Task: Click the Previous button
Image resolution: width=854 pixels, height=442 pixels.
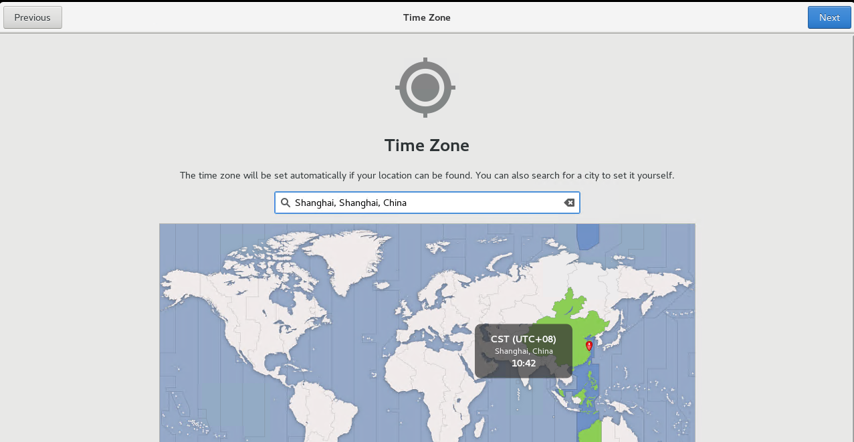Action: point(33,17)
